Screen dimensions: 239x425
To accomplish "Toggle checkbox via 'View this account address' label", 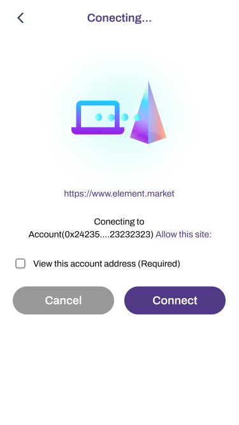I will coord(84,263).
